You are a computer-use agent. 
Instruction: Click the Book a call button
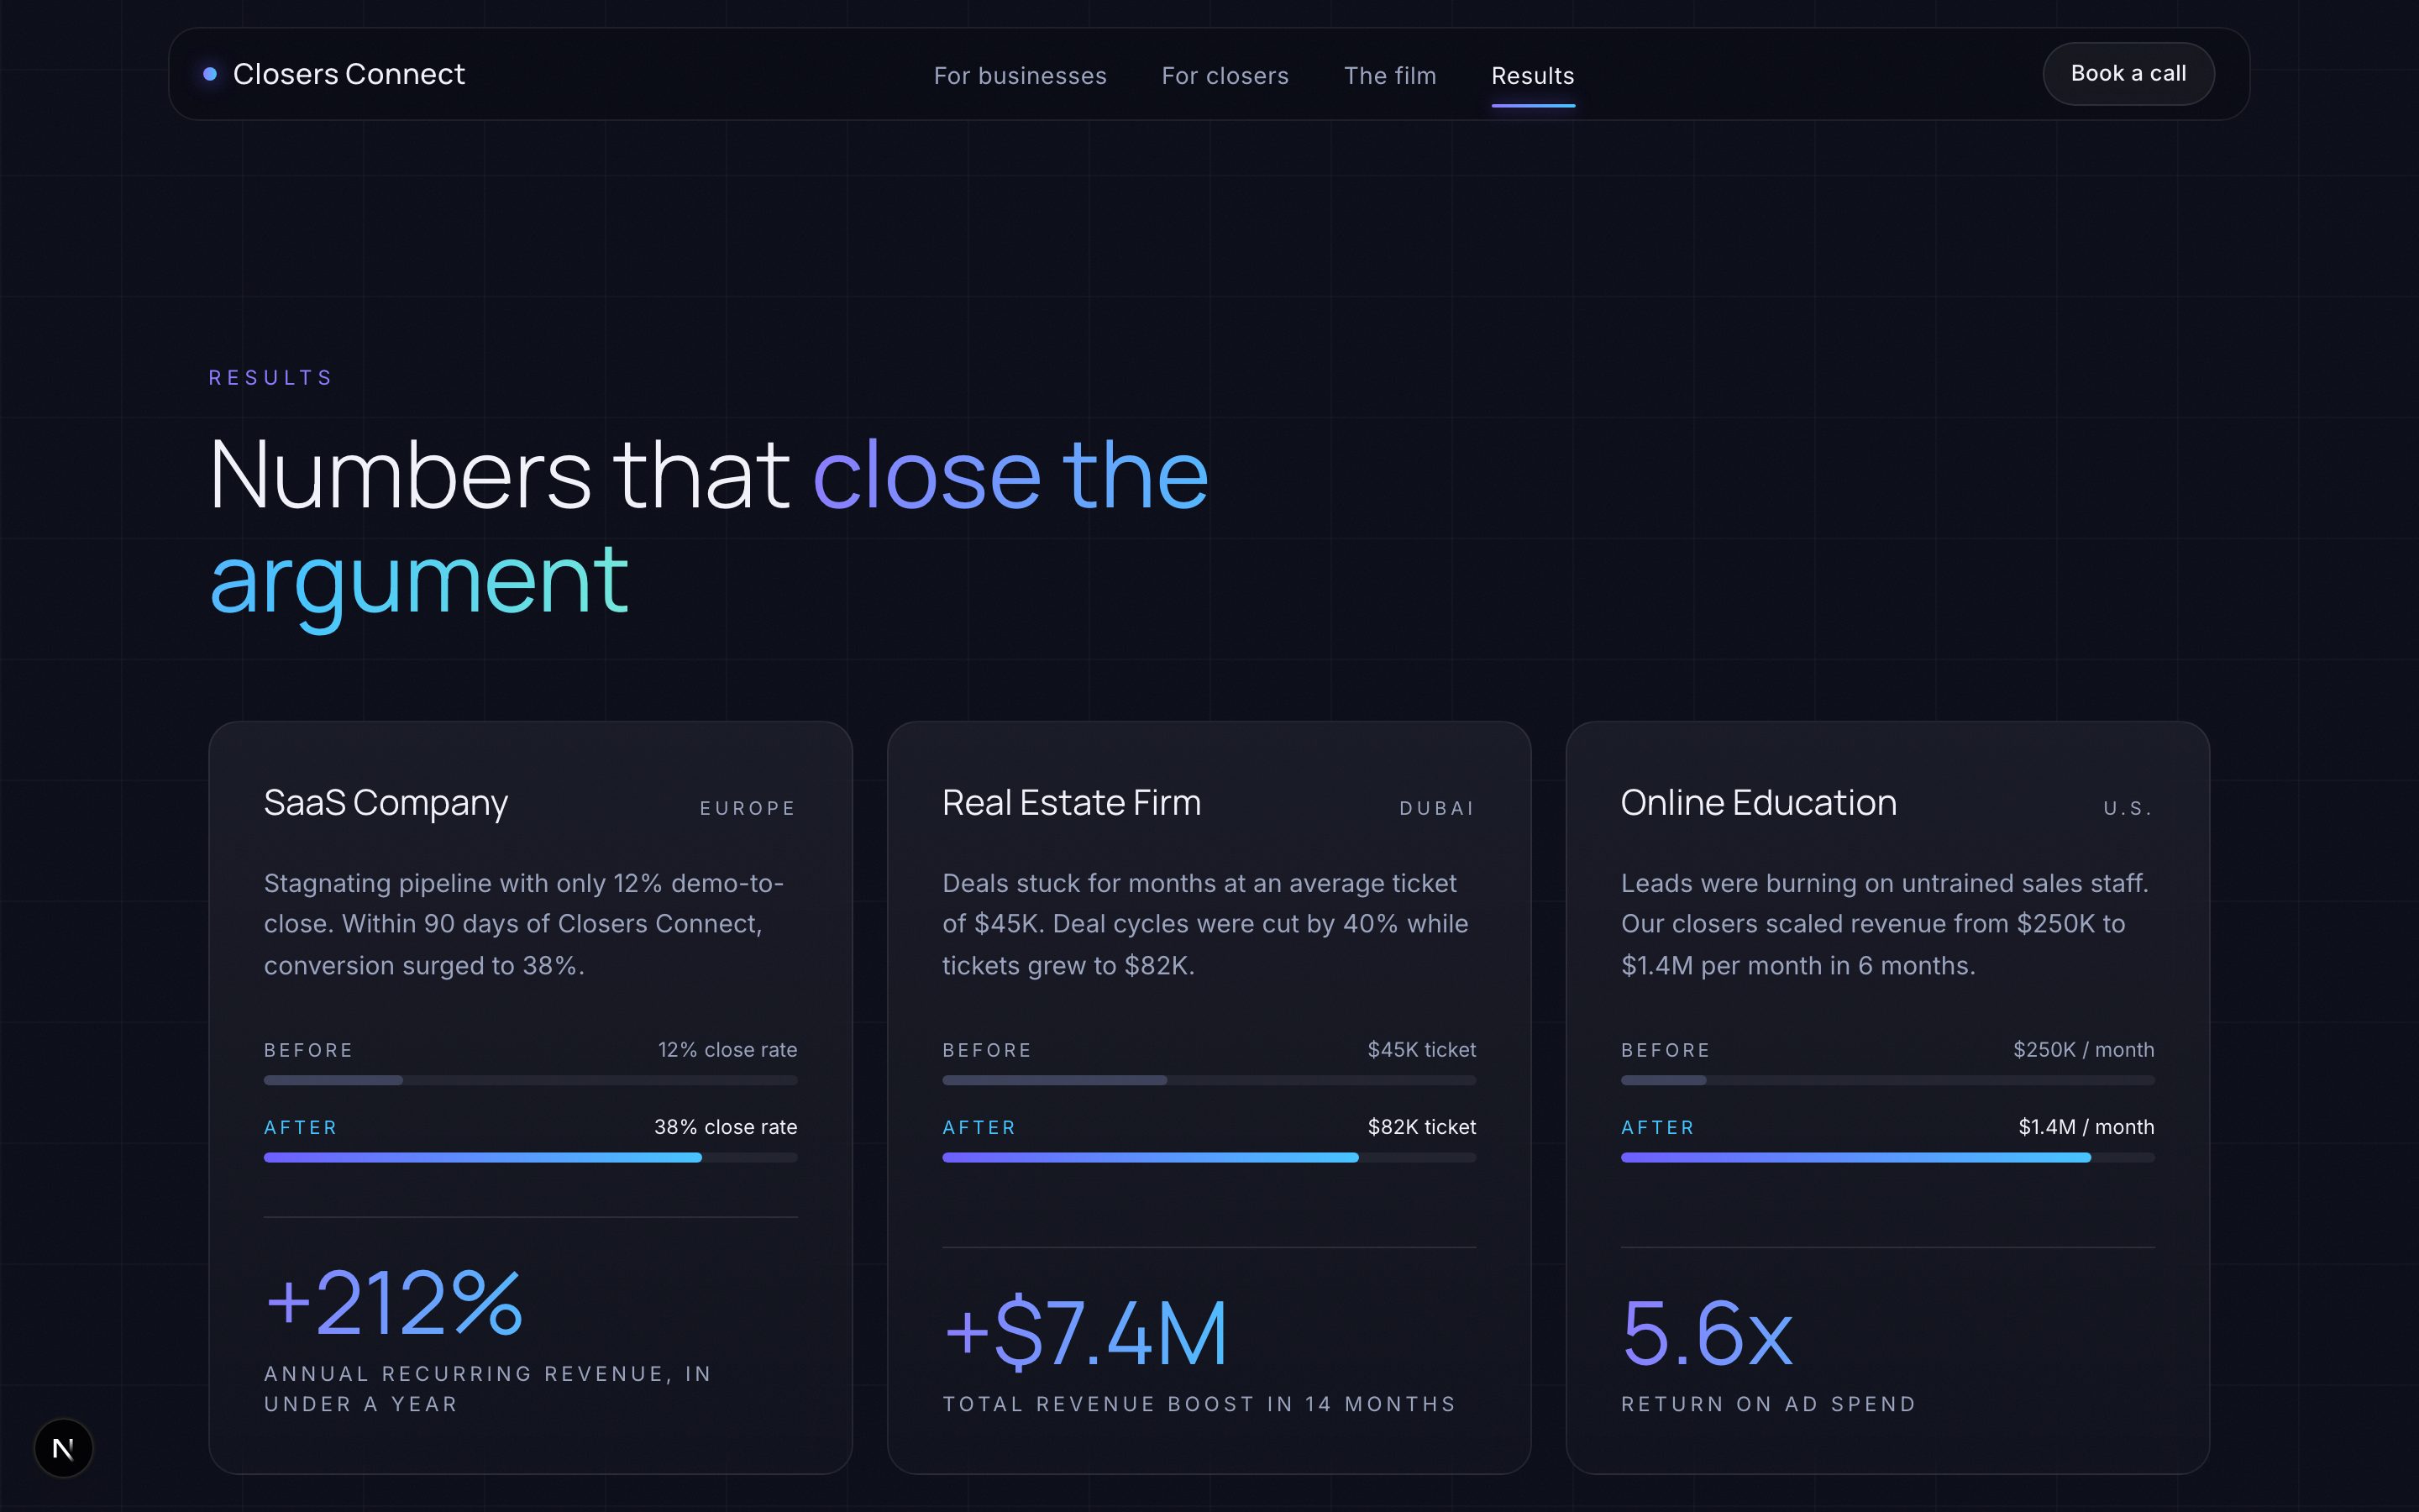pyautogui.click(x=2128, y=74)
